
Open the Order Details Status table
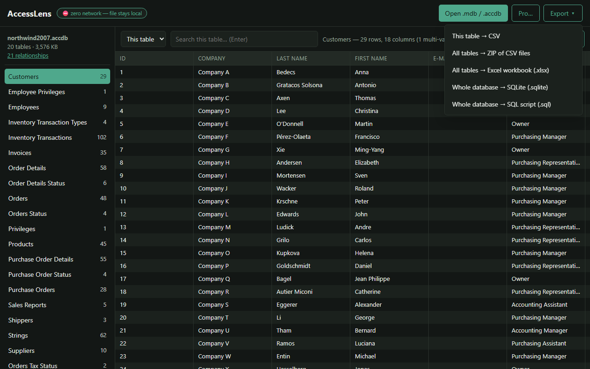[x=57, y=183]
